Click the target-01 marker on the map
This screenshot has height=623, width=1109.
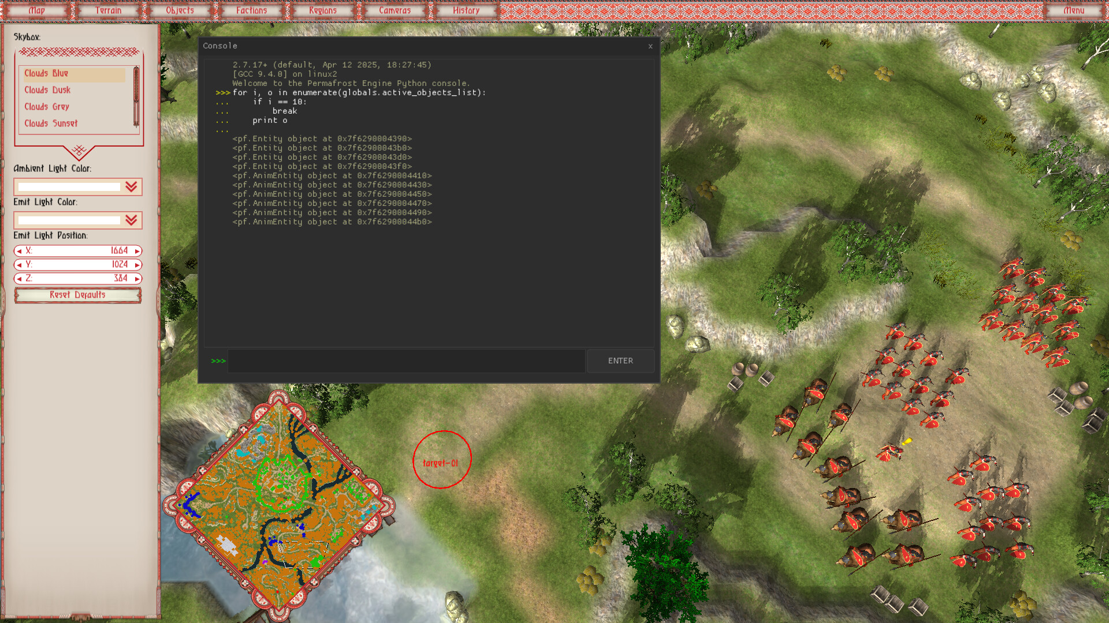tap(442, 459)
